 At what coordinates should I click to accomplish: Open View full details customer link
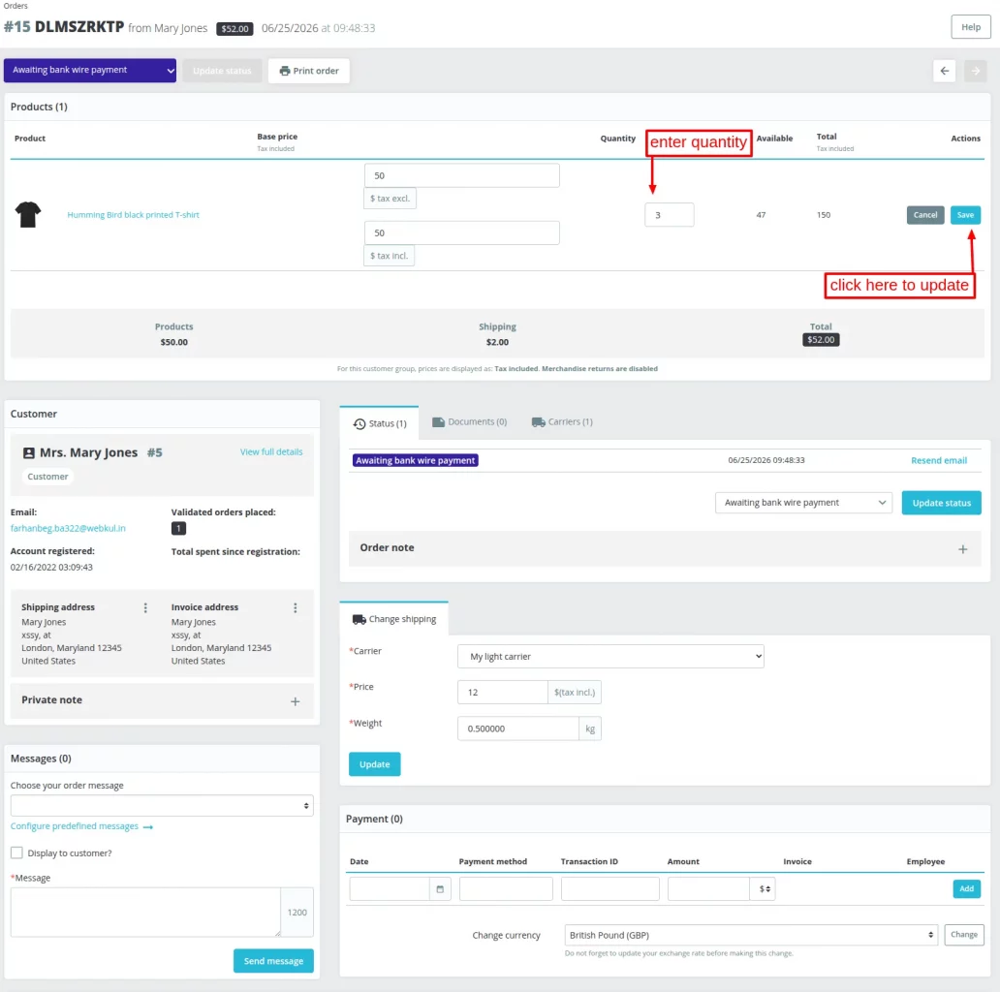coord(271,452)
